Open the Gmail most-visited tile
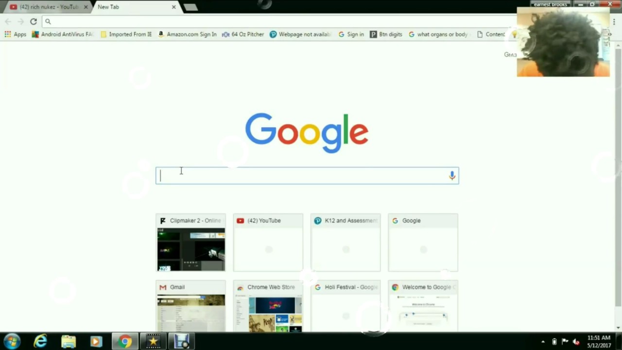The image size is (622, 350). pos(190,306)
